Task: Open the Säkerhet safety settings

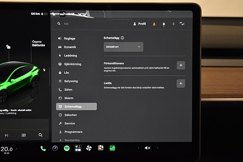Action: point(68,115)
